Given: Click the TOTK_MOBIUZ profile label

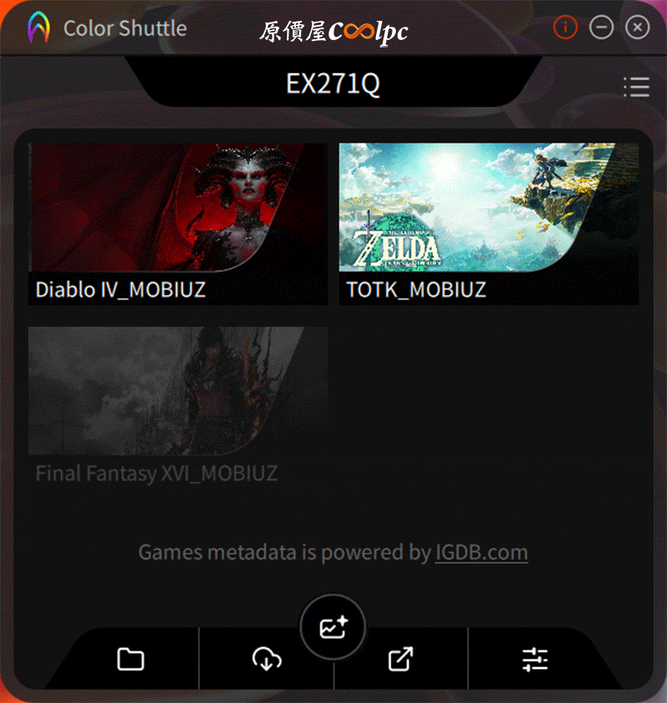Looking at the screenshot, I should point(416,289).
